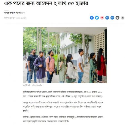Click the small gray bar above author name
This screenshot has width=125, height=125.
[6, 10]
